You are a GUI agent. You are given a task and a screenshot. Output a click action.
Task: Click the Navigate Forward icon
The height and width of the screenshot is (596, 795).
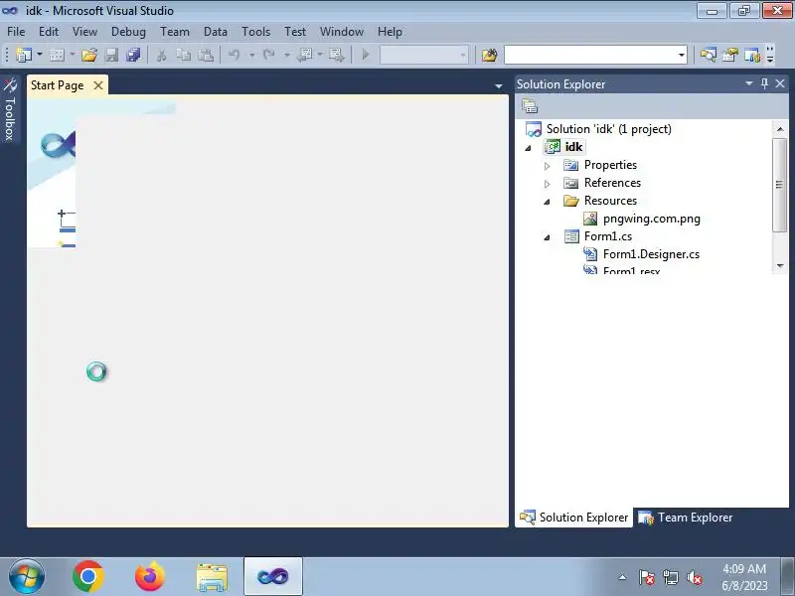click(336, 55)
